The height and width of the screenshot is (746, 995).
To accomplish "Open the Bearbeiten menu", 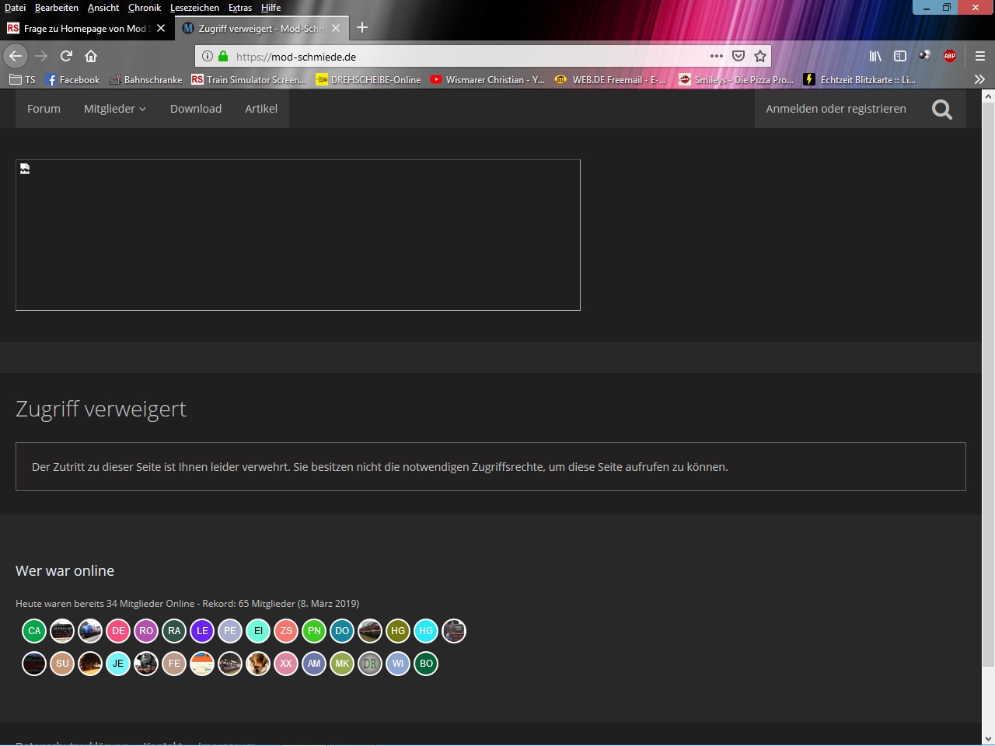I will pyautogui.click(x=57, y=7).
